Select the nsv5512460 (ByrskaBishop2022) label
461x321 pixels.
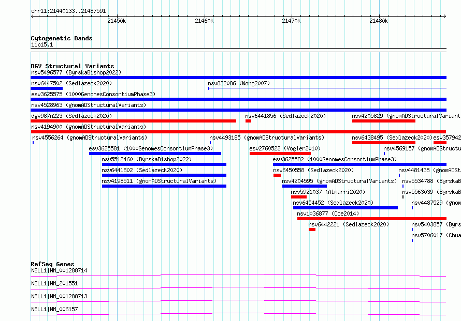coord(147,159)
